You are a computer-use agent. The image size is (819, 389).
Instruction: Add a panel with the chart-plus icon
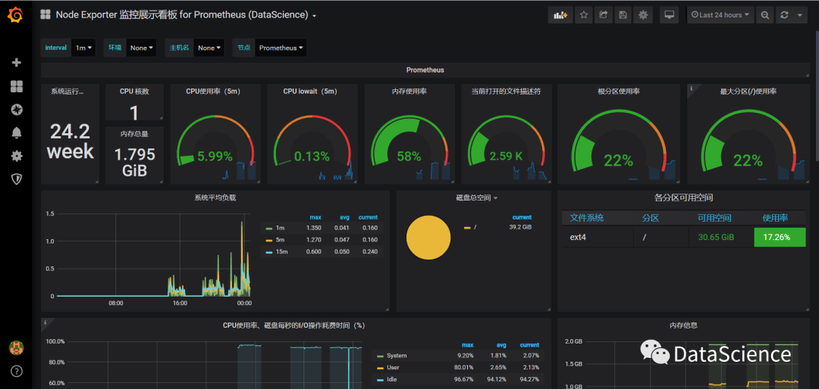tap(560, 15)
